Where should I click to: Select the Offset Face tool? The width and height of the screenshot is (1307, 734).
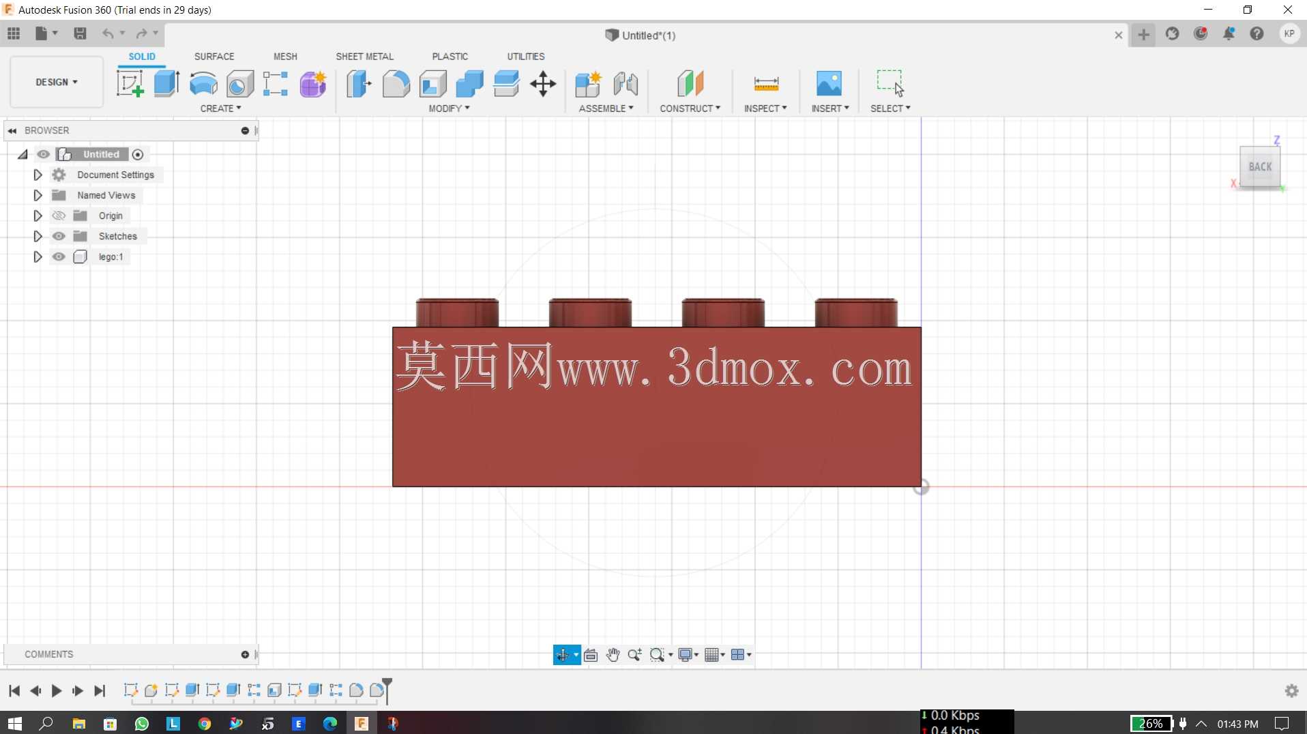coord(506,84)
